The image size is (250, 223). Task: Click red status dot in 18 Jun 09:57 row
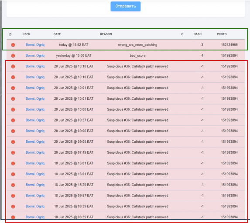(x=13, y=196)
